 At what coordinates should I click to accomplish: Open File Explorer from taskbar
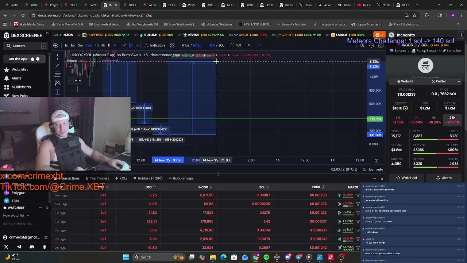[213, 257]
